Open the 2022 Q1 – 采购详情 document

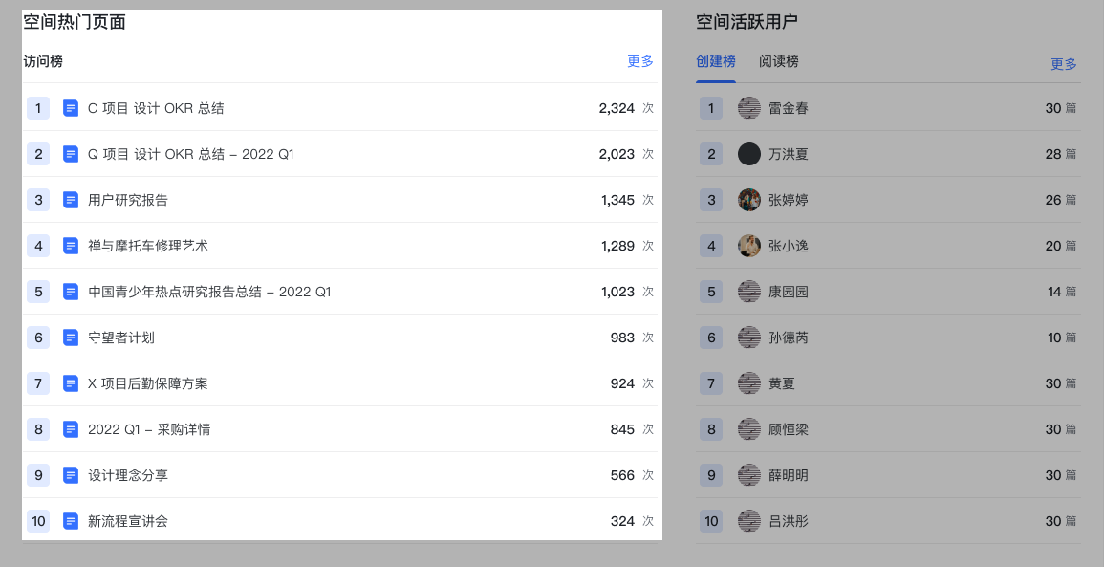[x=149, y=429]
